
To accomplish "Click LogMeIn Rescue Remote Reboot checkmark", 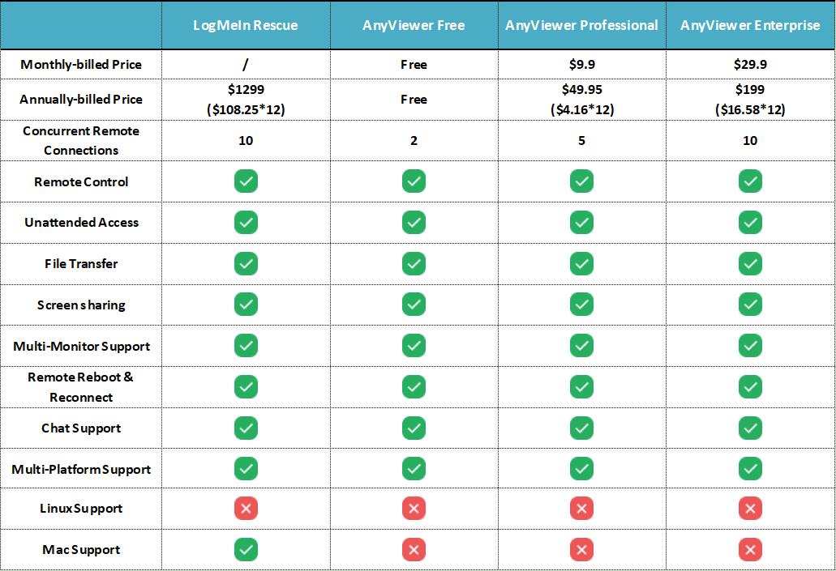I will pos(246,386).
